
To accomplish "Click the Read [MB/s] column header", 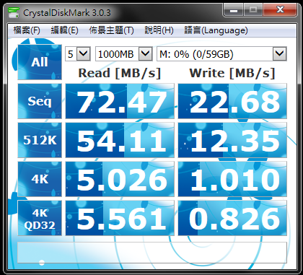I will (x=120, y=73).
